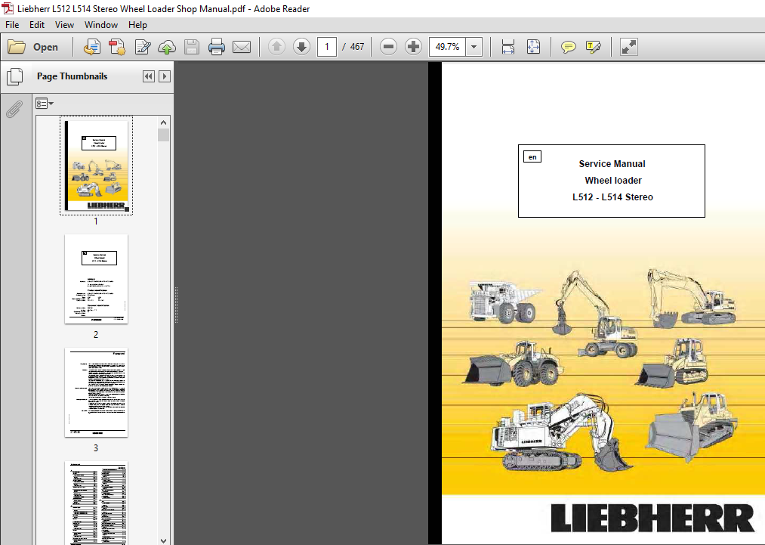Open the zoom level dropdown arrow
The width and height of the screenshot is (765, 545).
pos(473,47)
